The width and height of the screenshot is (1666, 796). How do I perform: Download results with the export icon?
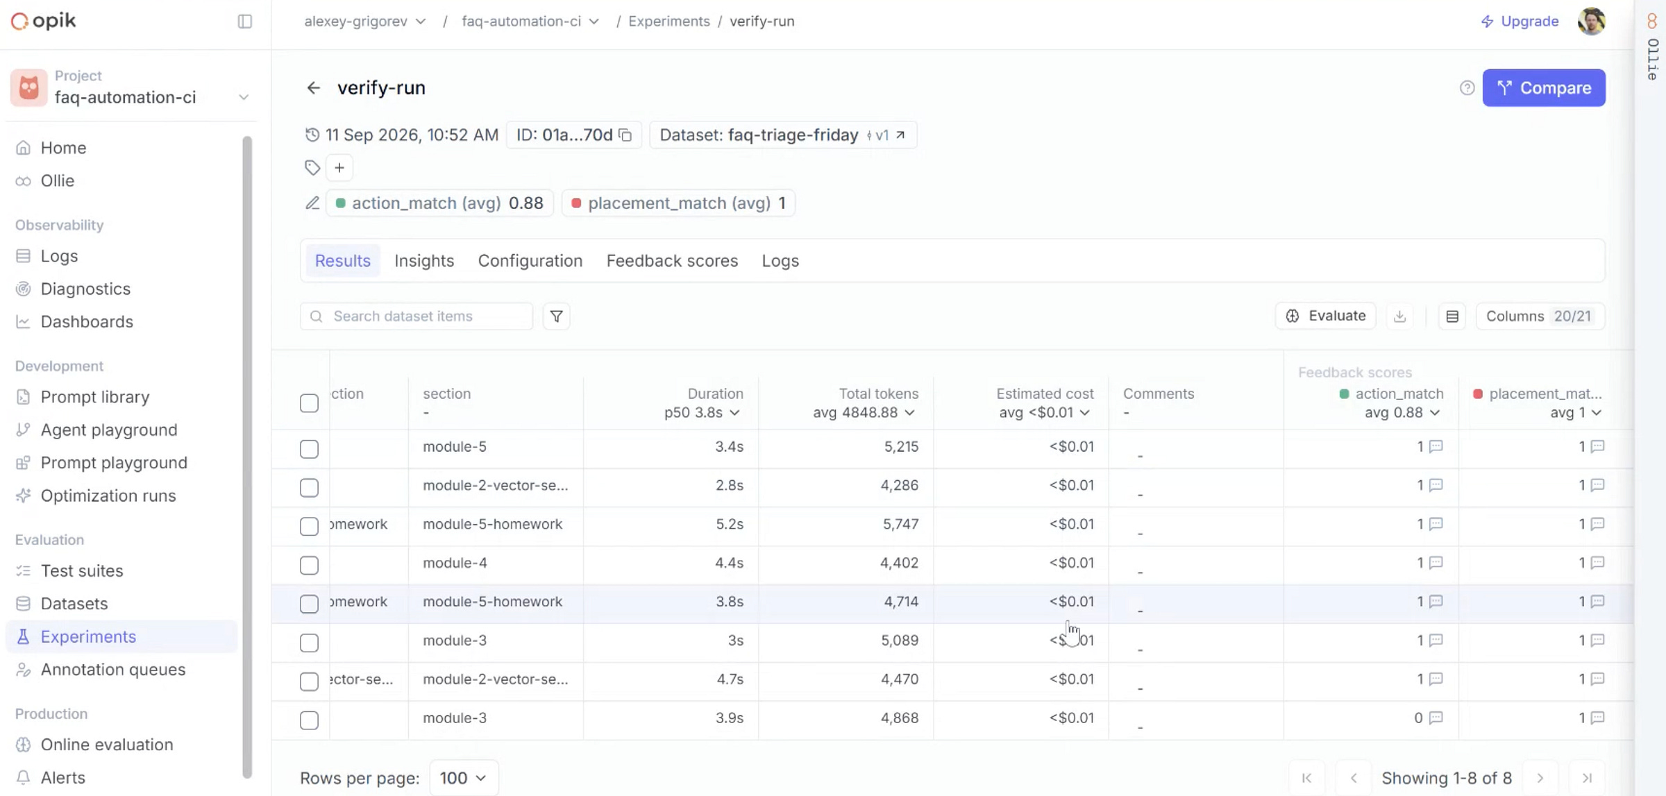click(x=1399, y=316)
